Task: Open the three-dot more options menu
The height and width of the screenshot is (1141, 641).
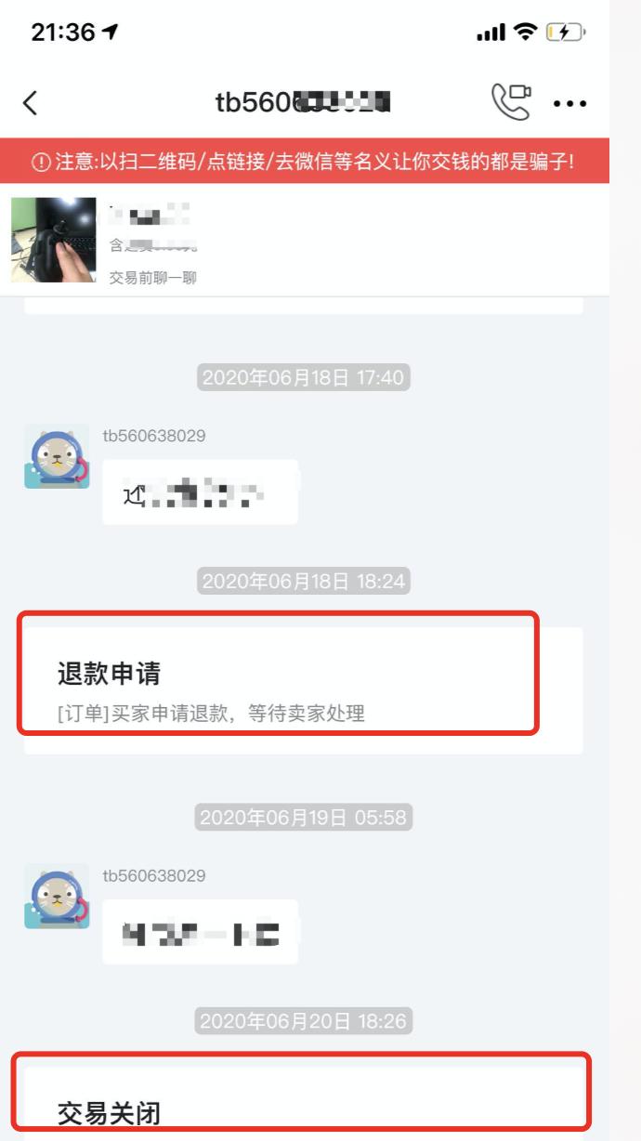Action: pyautogui.click(x=569, y=104)
